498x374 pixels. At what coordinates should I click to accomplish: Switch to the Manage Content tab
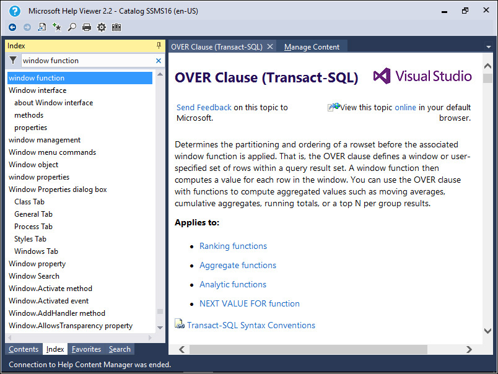pos(312,47)
